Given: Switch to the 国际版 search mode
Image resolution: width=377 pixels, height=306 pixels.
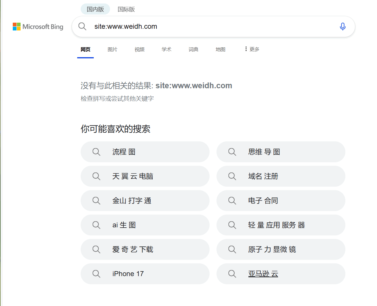Looking at the screenshot, I should click(126, 9).
